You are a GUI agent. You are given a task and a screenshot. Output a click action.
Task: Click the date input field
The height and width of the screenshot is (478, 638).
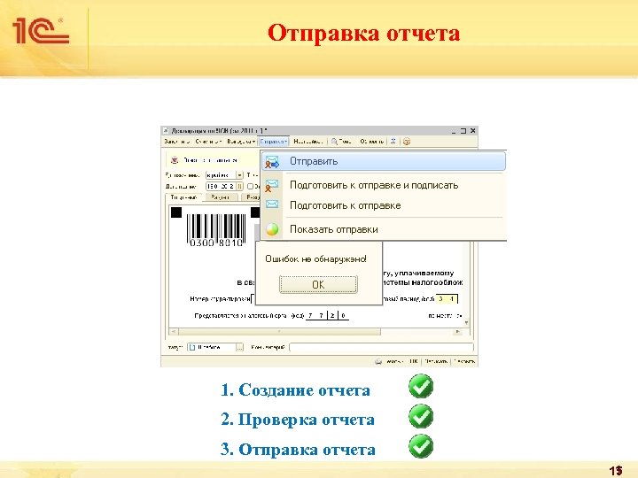[x=221, y=186]
